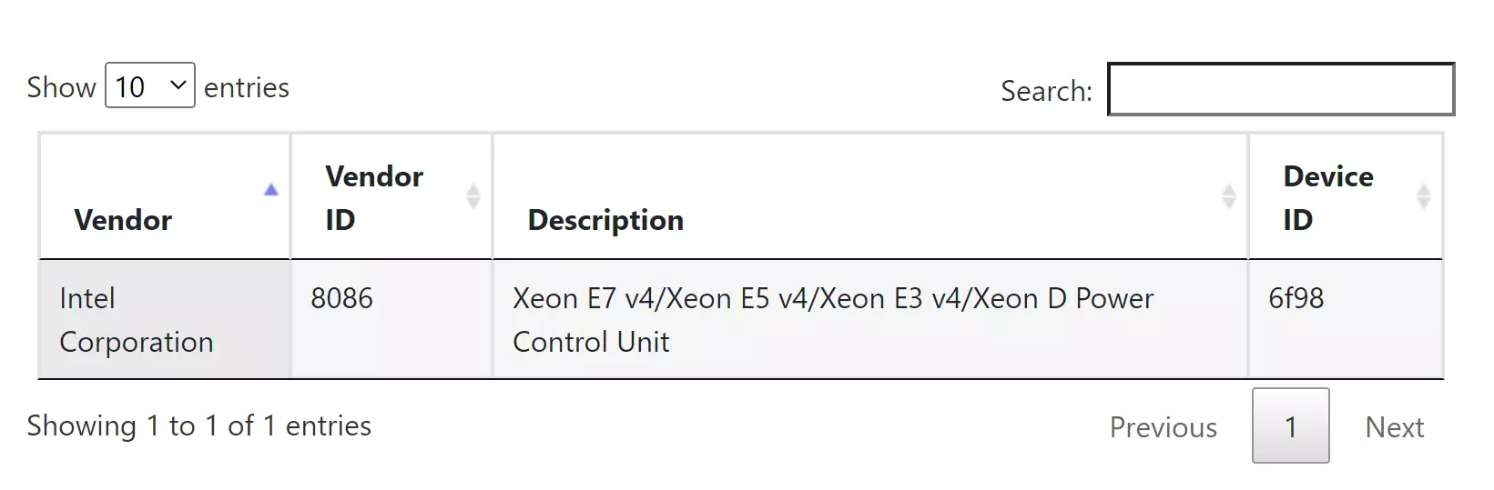Click the 6f98 device ID cell
This screenshot has width=1494, height=490.
[1346, 320]
